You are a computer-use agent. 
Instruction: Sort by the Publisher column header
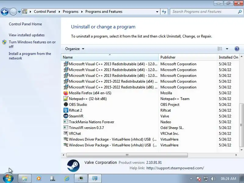188,57
